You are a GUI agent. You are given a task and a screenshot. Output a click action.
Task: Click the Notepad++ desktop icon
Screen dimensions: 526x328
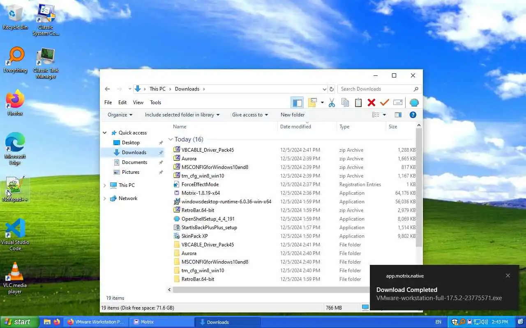point(15,189)
